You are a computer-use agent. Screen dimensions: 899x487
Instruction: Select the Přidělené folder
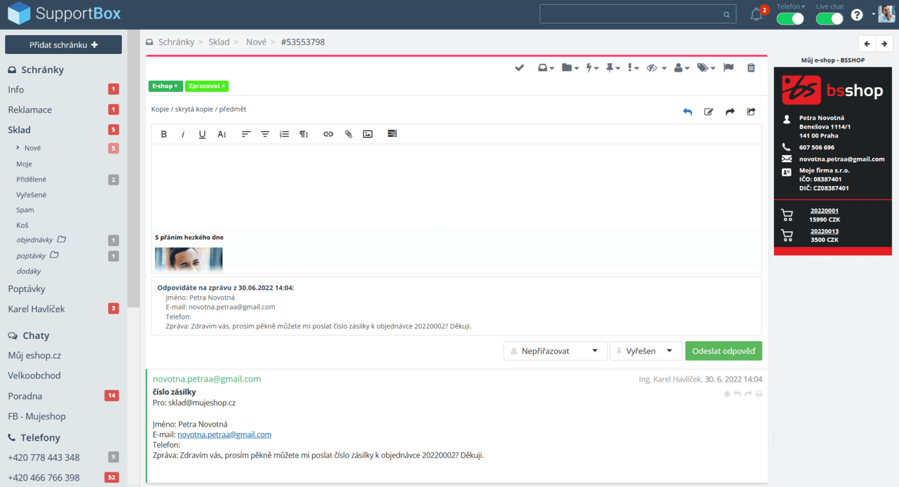[x=31, y=180]
